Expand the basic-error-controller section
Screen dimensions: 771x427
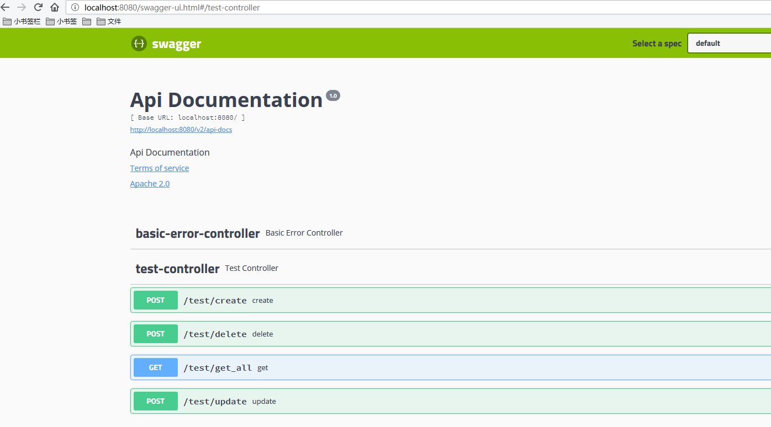(198, 233)
